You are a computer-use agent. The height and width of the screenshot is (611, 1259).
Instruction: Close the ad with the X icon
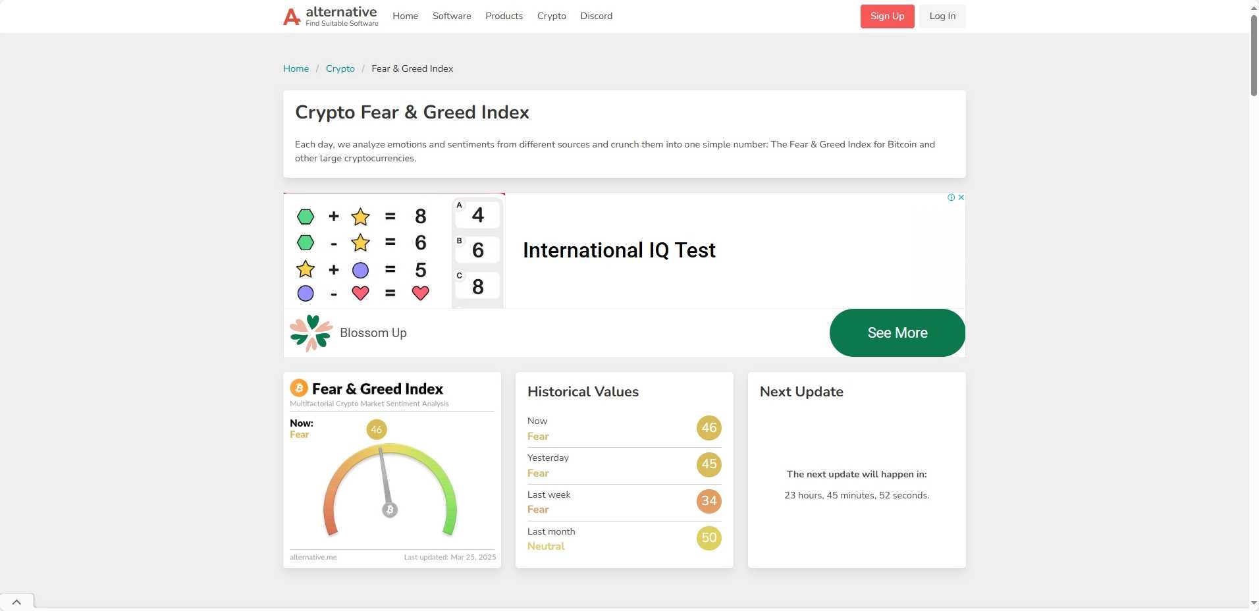pyautogui.click(x=961, y=198)
